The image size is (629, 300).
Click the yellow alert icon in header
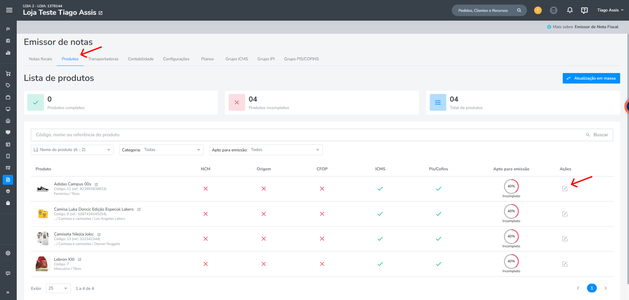[x=538, y=10]
